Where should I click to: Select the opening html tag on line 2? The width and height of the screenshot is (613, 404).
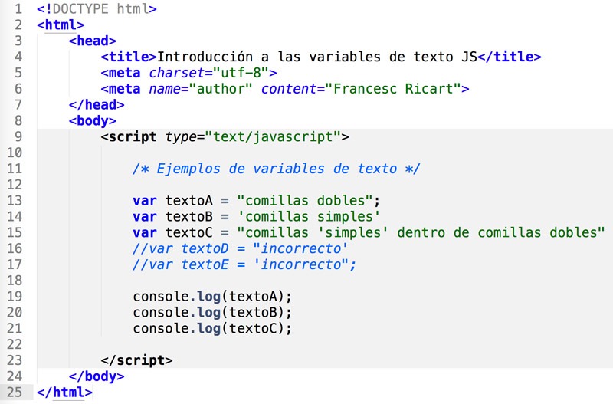point(61,25)
